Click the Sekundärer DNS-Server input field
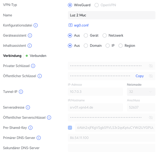This screenshot has width=166, height=152. tap(112, 148)
